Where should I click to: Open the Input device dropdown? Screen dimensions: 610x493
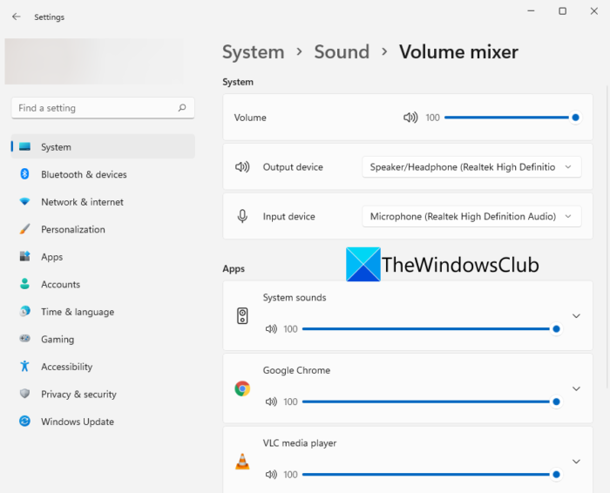click(x=471, y=217)
